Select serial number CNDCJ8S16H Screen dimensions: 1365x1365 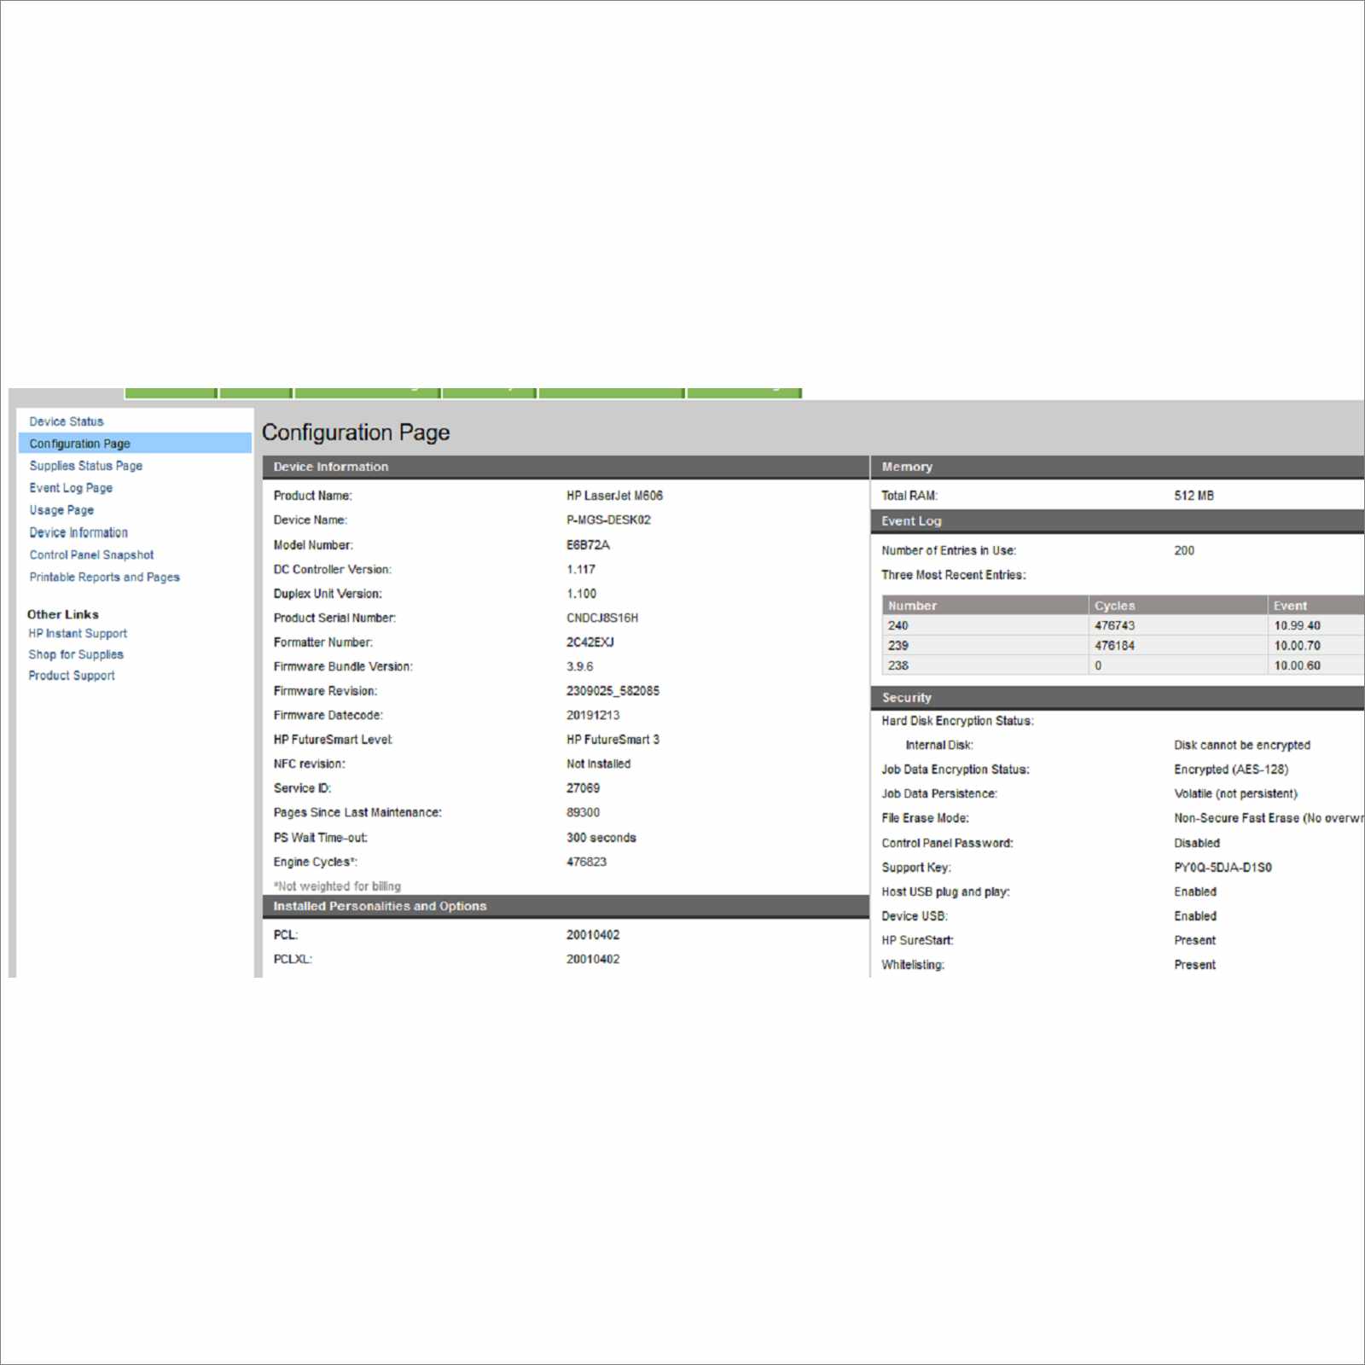coord(602,618)
